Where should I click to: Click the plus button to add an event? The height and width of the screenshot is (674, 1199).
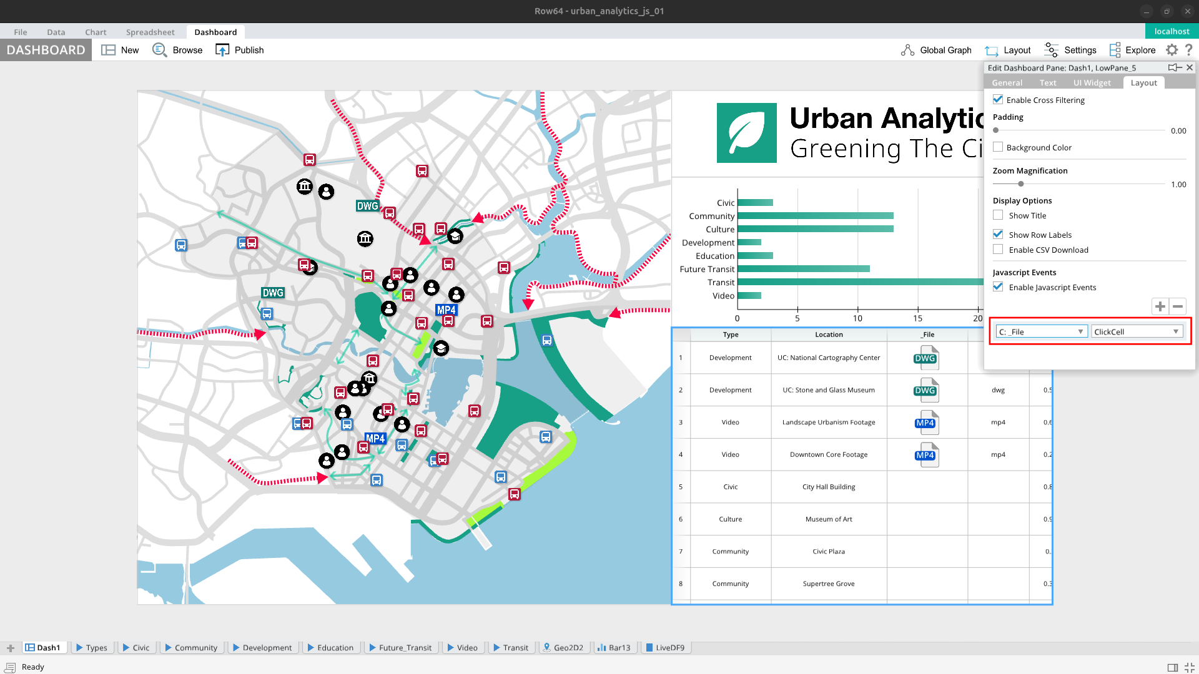pyautogui.click(x=1160, y=306)
